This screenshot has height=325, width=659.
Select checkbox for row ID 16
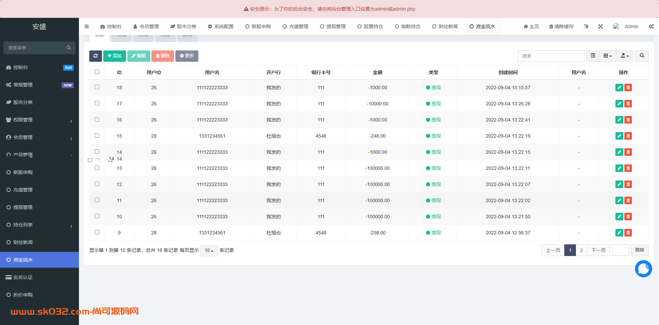tap(97, 119)
